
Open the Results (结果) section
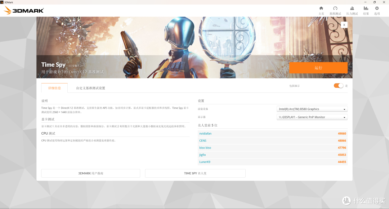[x=366, y=11]
